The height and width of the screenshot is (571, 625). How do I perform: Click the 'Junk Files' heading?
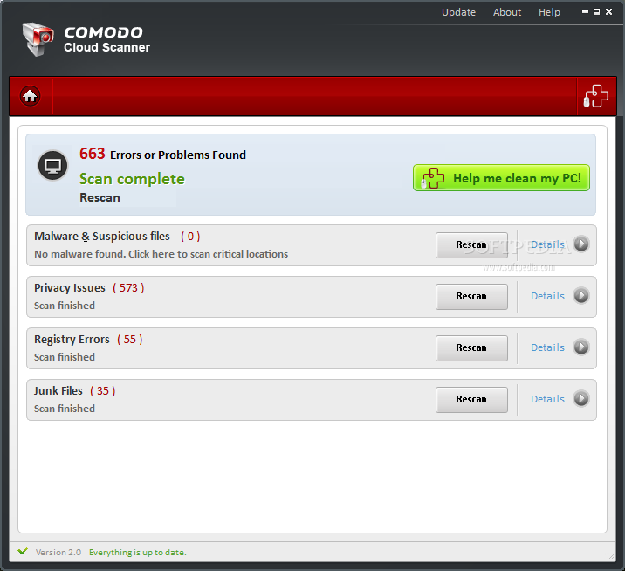pyautogui.click(x=58, y=391)
